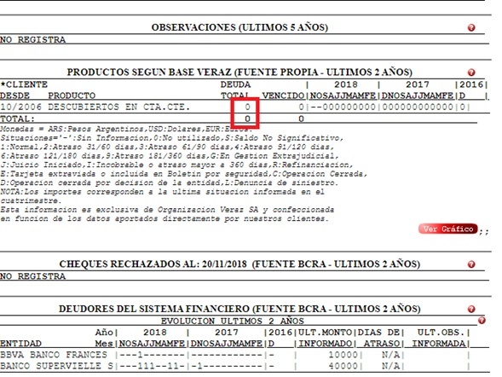Click the 10000 ultimo monto informado value
This screenshot has width=502, height=377.
coord(343,355)
